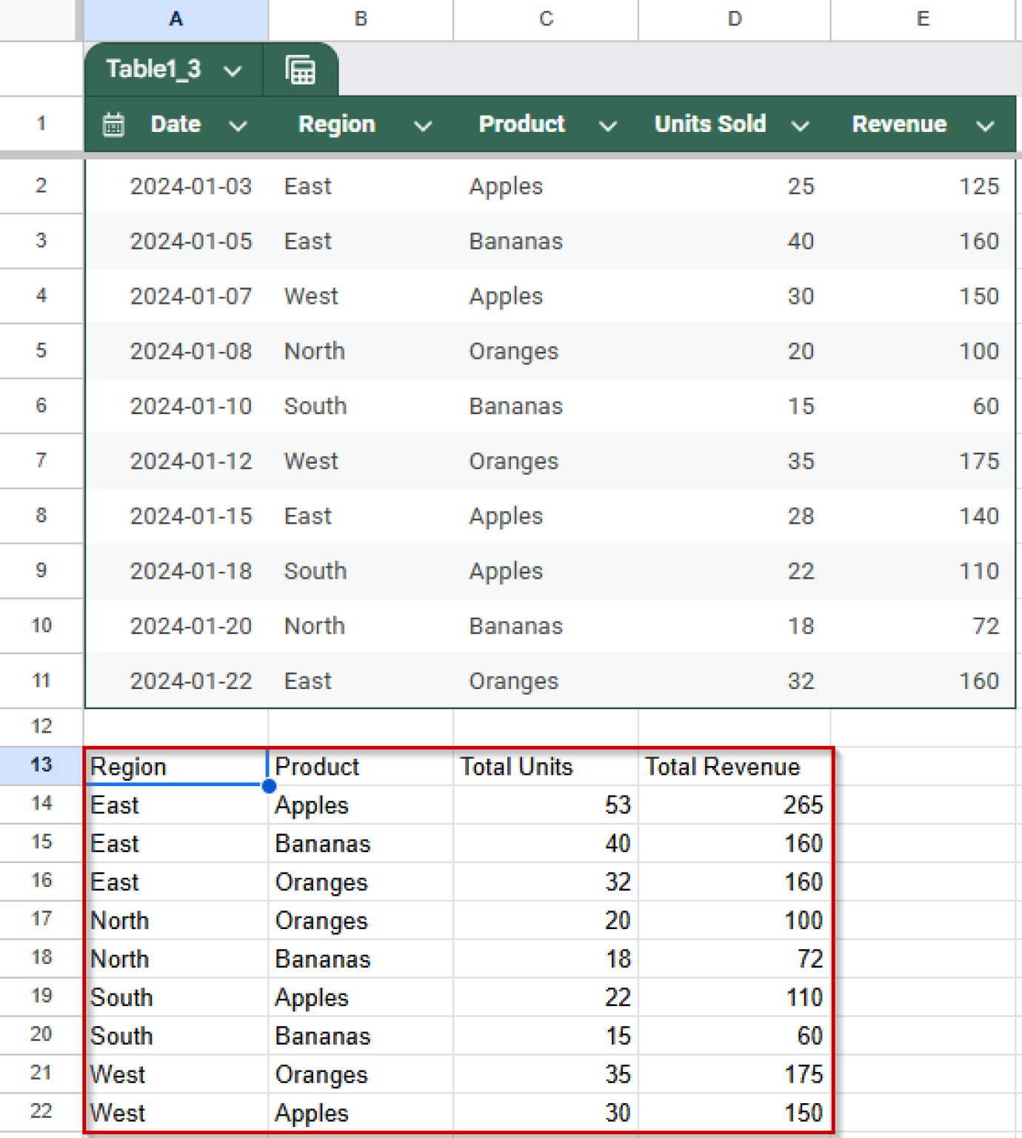Select row 13 by its row number

(x=41, y=765)
